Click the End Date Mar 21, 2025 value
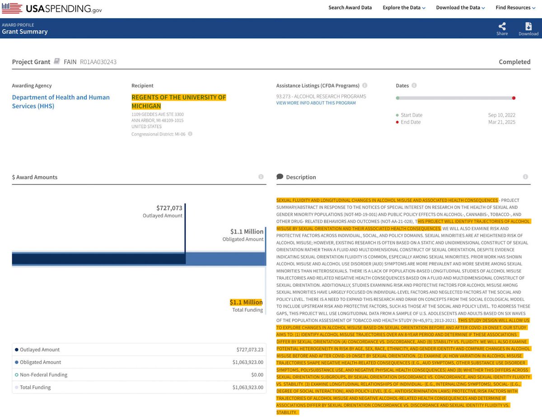Image resolution: width=542 pixels, height=417 pixels. pyautogui.click(x=502, y=122)
